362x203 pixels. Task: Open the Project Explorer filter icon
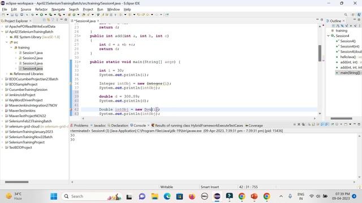(x=53, y=20)
